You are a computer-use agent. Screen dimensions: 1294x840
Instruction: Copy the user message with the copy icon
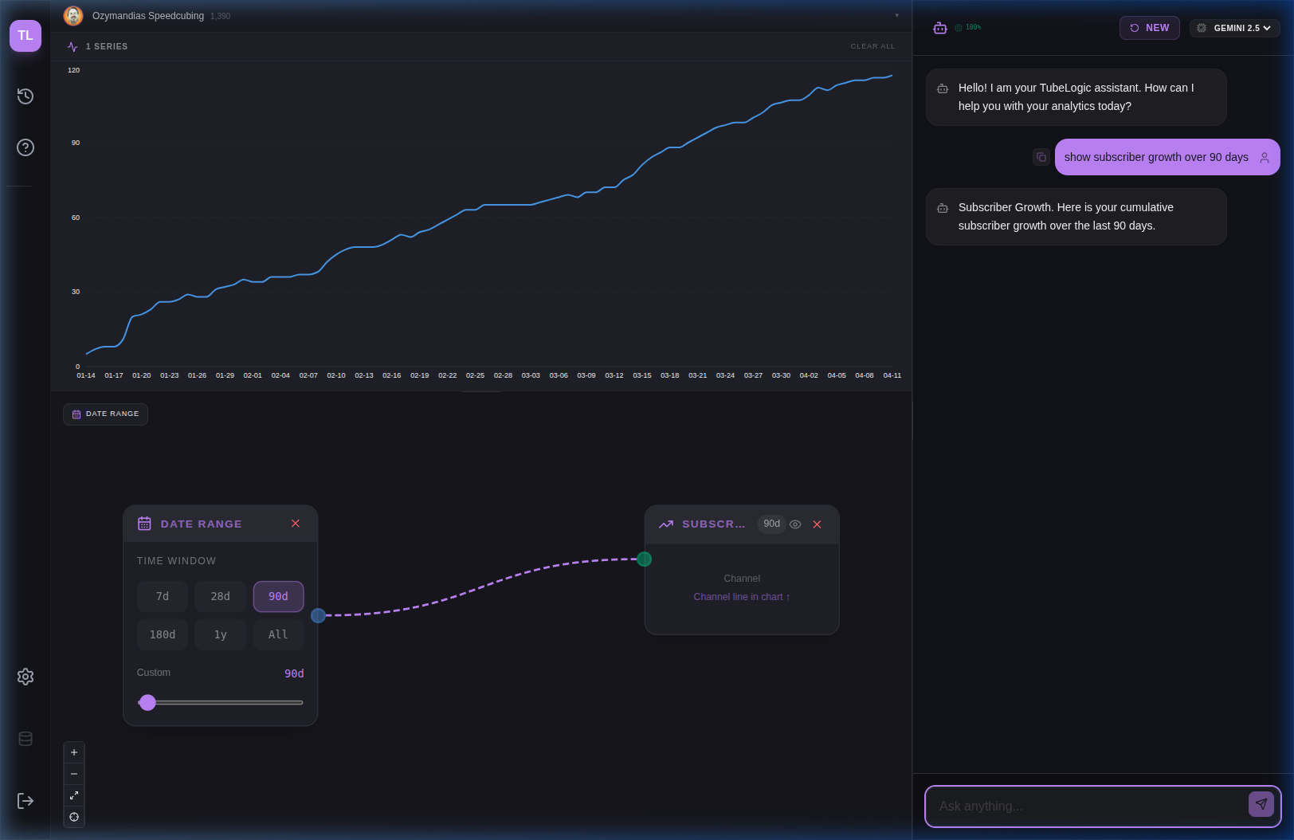tap(1041, 157)
